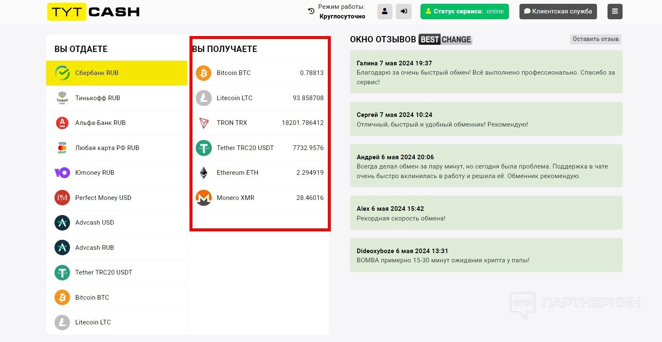
Task: Click the Статус сервиса online button
Action: tap(465, 11)
